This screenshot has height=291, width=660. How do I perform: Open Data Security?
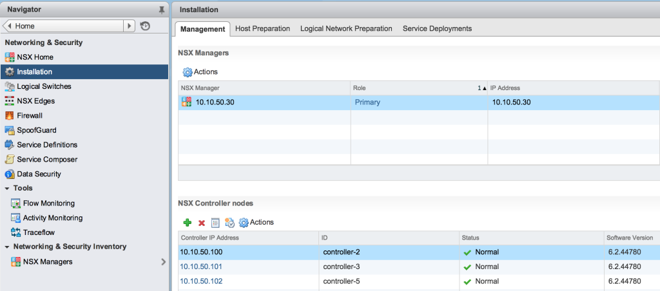[39, 174]
